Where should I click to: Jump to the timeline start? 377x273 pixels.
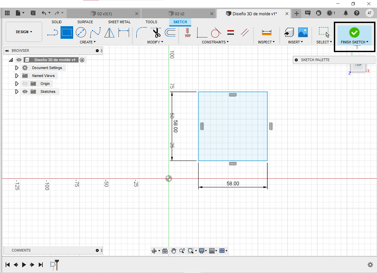point(7,265)
